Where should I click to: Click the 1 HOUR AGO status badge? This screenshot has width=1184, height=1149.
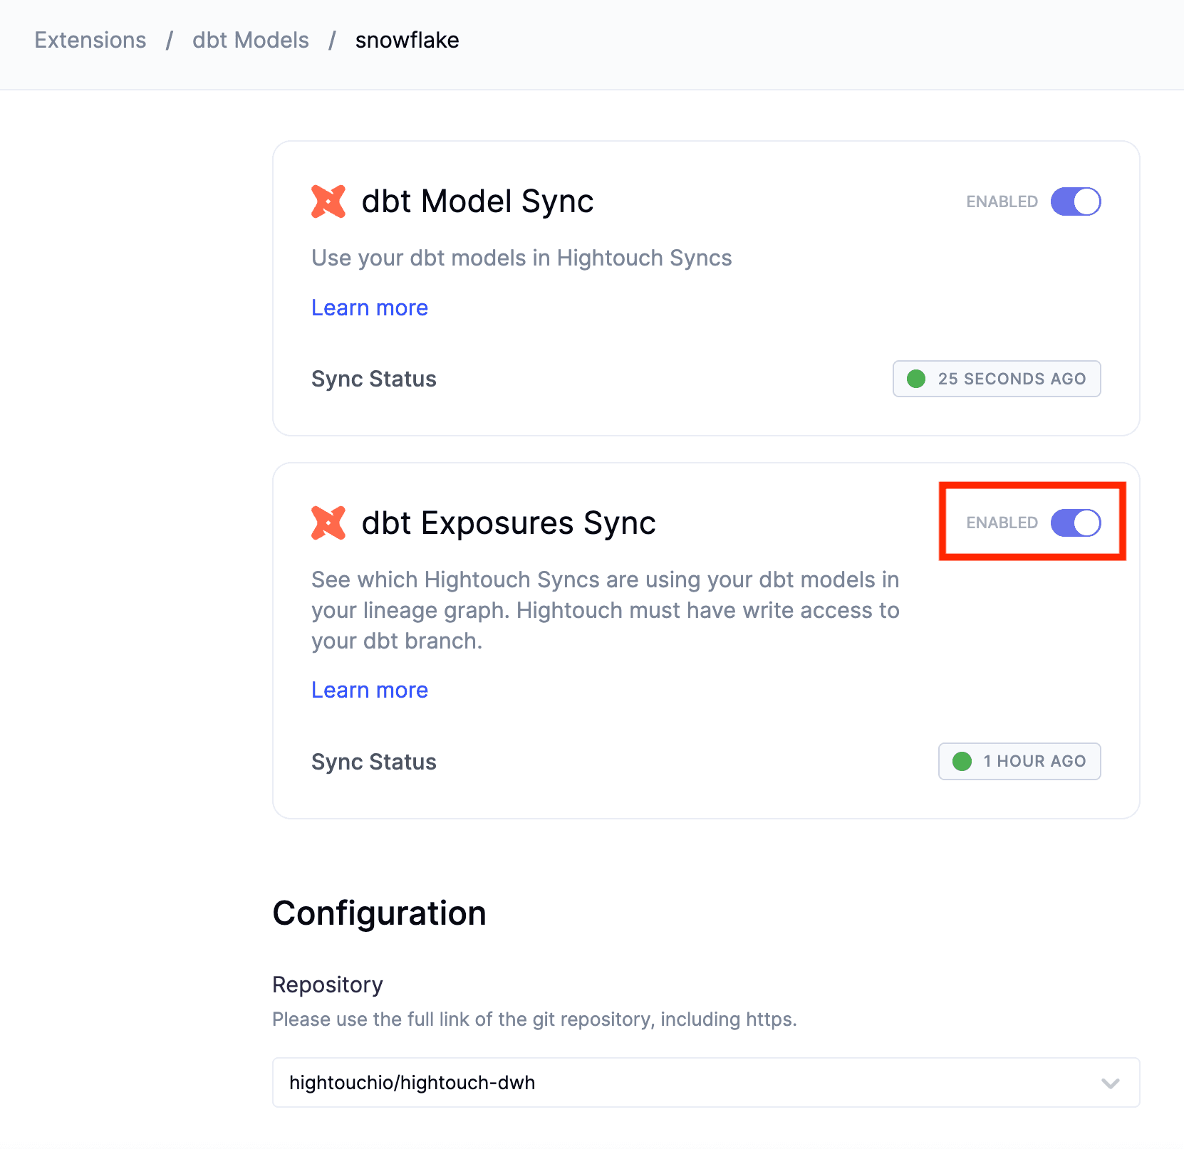pyautogui.click(x=1019, y=762)
